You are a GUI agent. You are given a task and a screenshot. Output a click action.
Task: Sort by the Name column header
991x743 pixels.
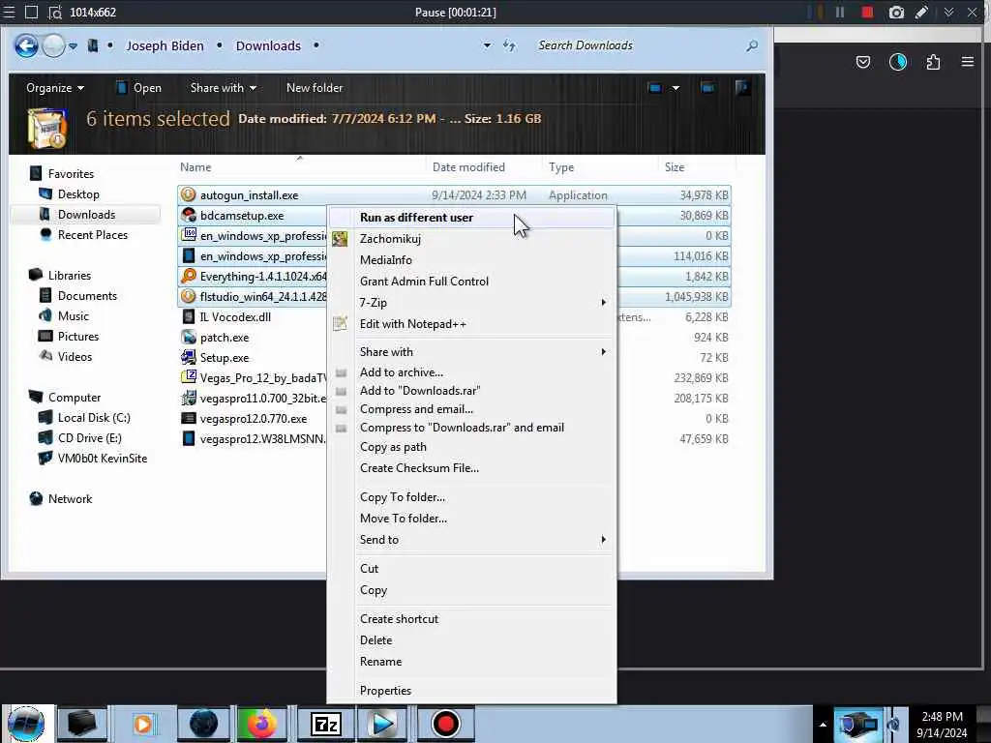[x=195, y=166]
